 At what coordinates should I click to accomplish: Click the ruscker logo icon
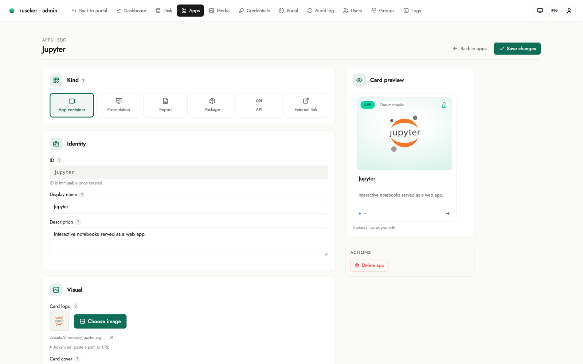tap(12, 11)
